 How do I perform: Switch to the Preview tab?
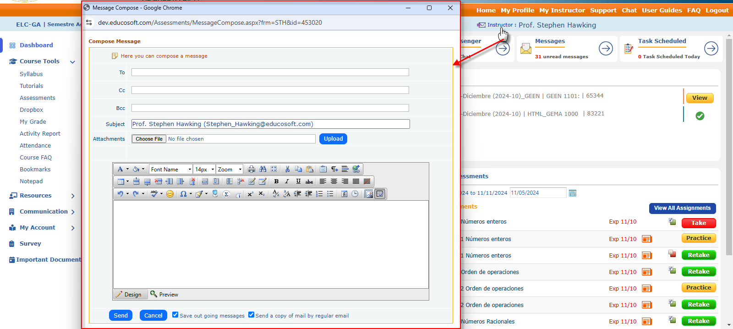[164, 295]
